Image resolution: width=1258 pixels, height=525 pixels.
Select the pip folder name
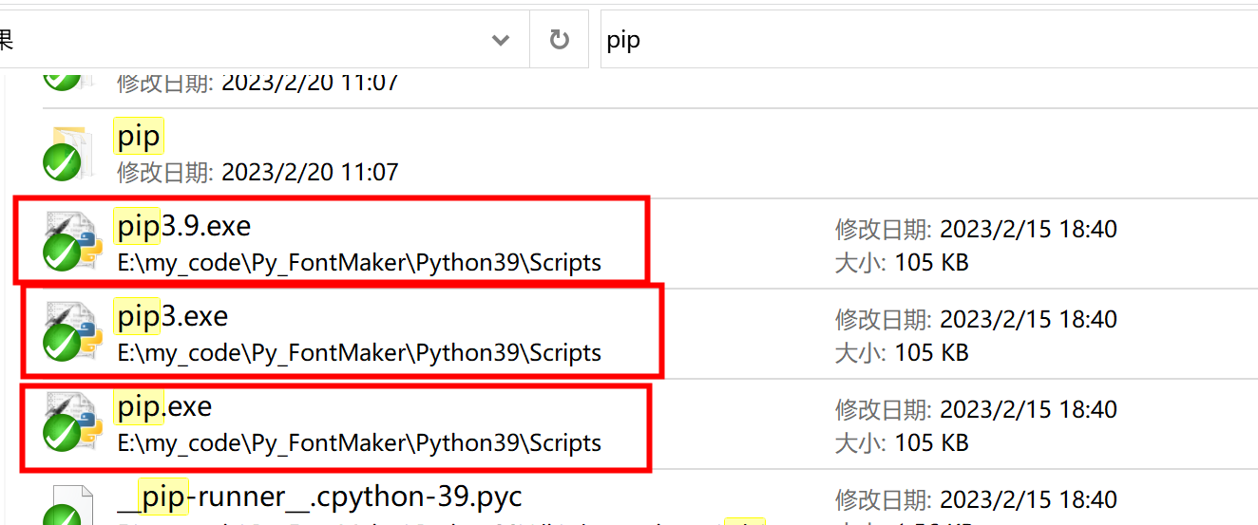[139, 137]
